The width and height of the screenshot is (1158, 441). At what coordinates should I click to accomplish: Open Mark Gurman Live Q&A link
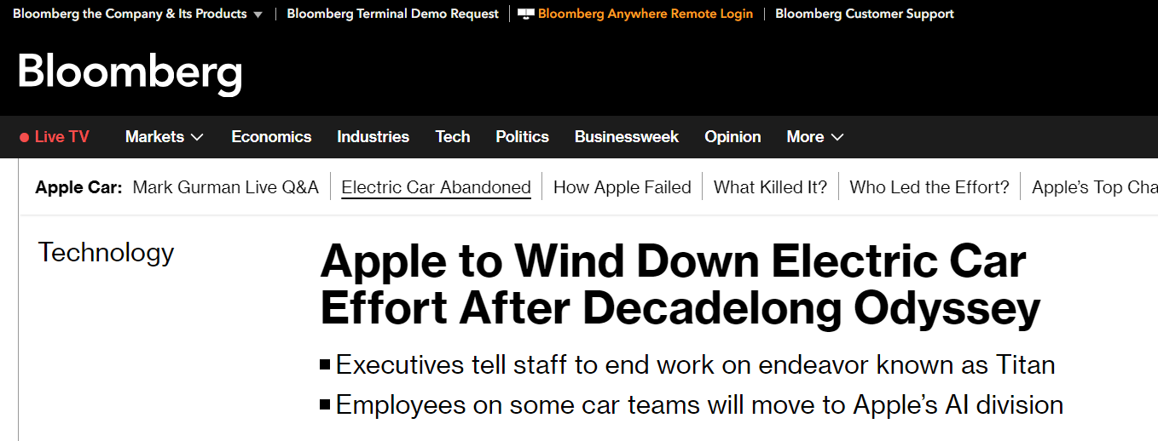tap(225, 187)
